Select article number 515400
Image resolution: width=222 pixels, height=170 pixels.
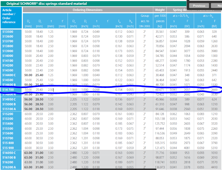[x=8, y=124]
